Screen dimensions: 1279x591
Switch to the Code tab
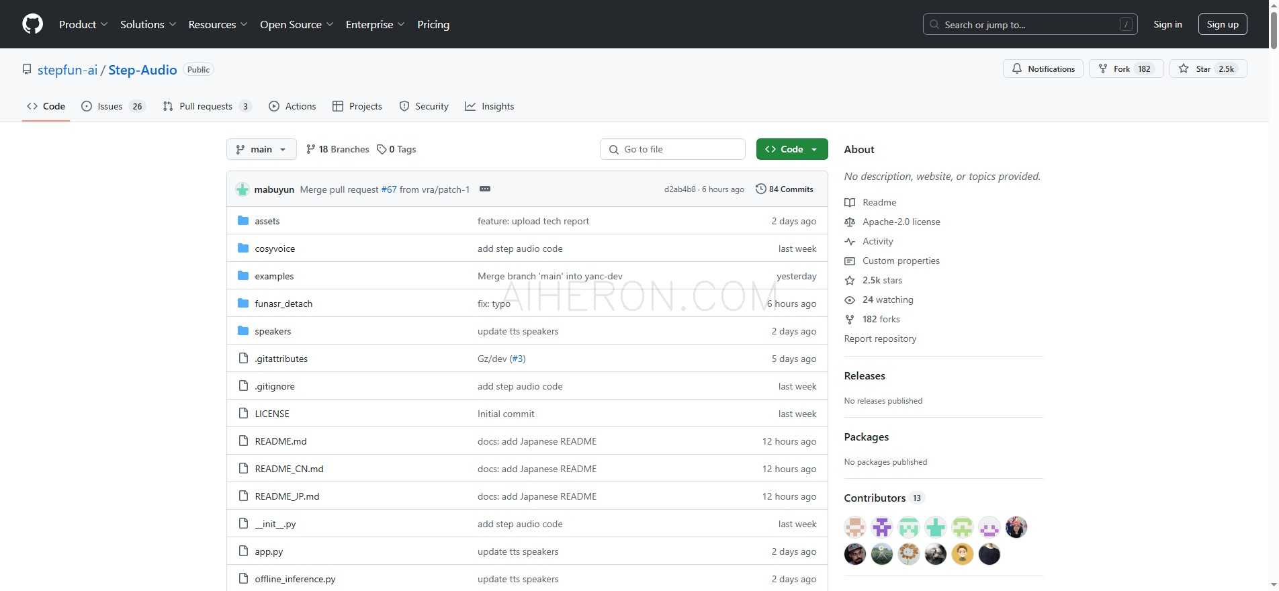tap(46, 106)
